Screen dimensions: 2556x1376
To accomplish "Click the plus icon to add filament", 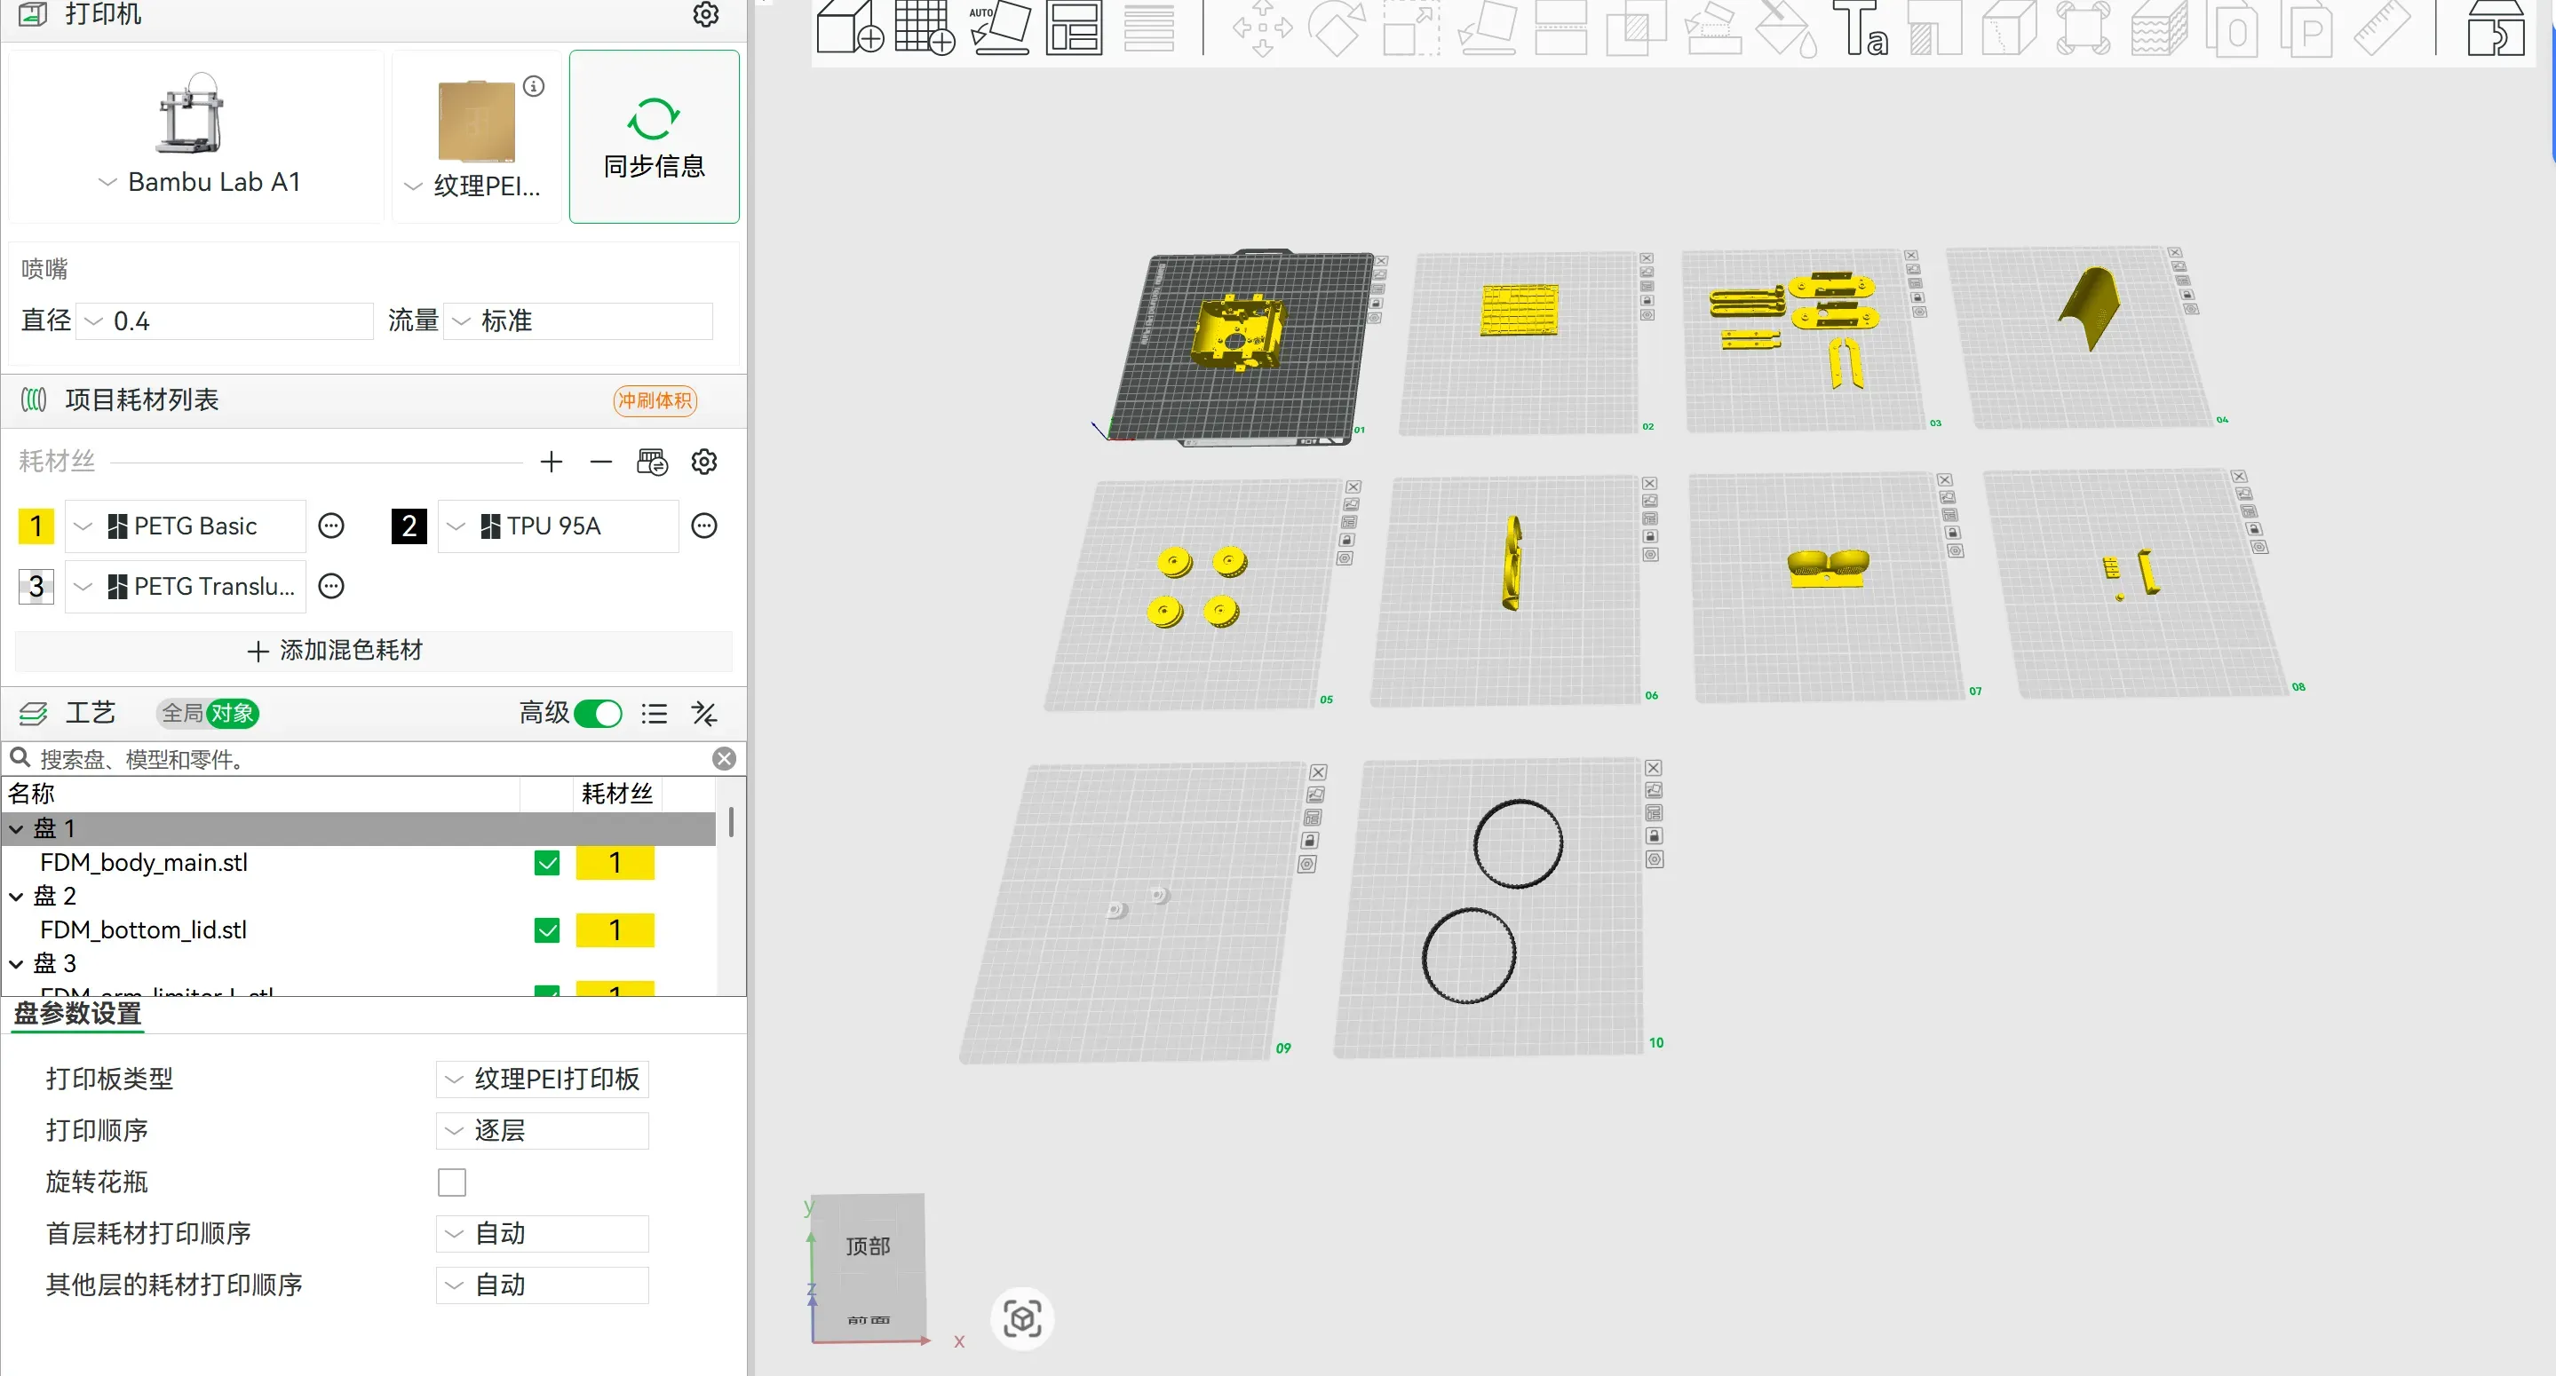I will coord(551,462).
